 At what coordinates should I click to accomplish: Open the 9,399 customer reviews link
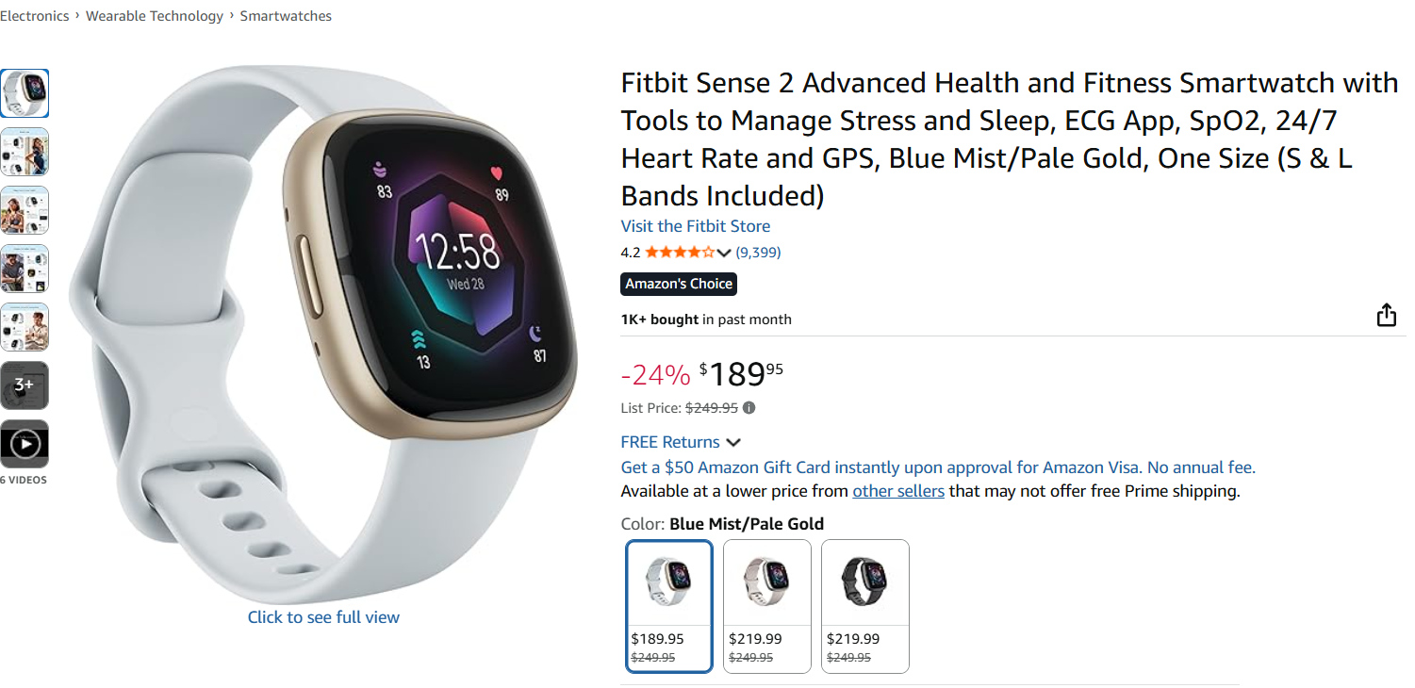click(x=758, y=253)
